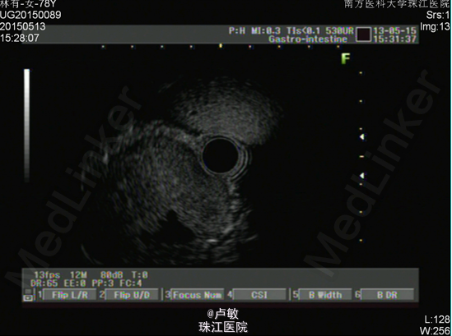
Task: Click the yellow dash marker on depth scale
Action: 361,156
